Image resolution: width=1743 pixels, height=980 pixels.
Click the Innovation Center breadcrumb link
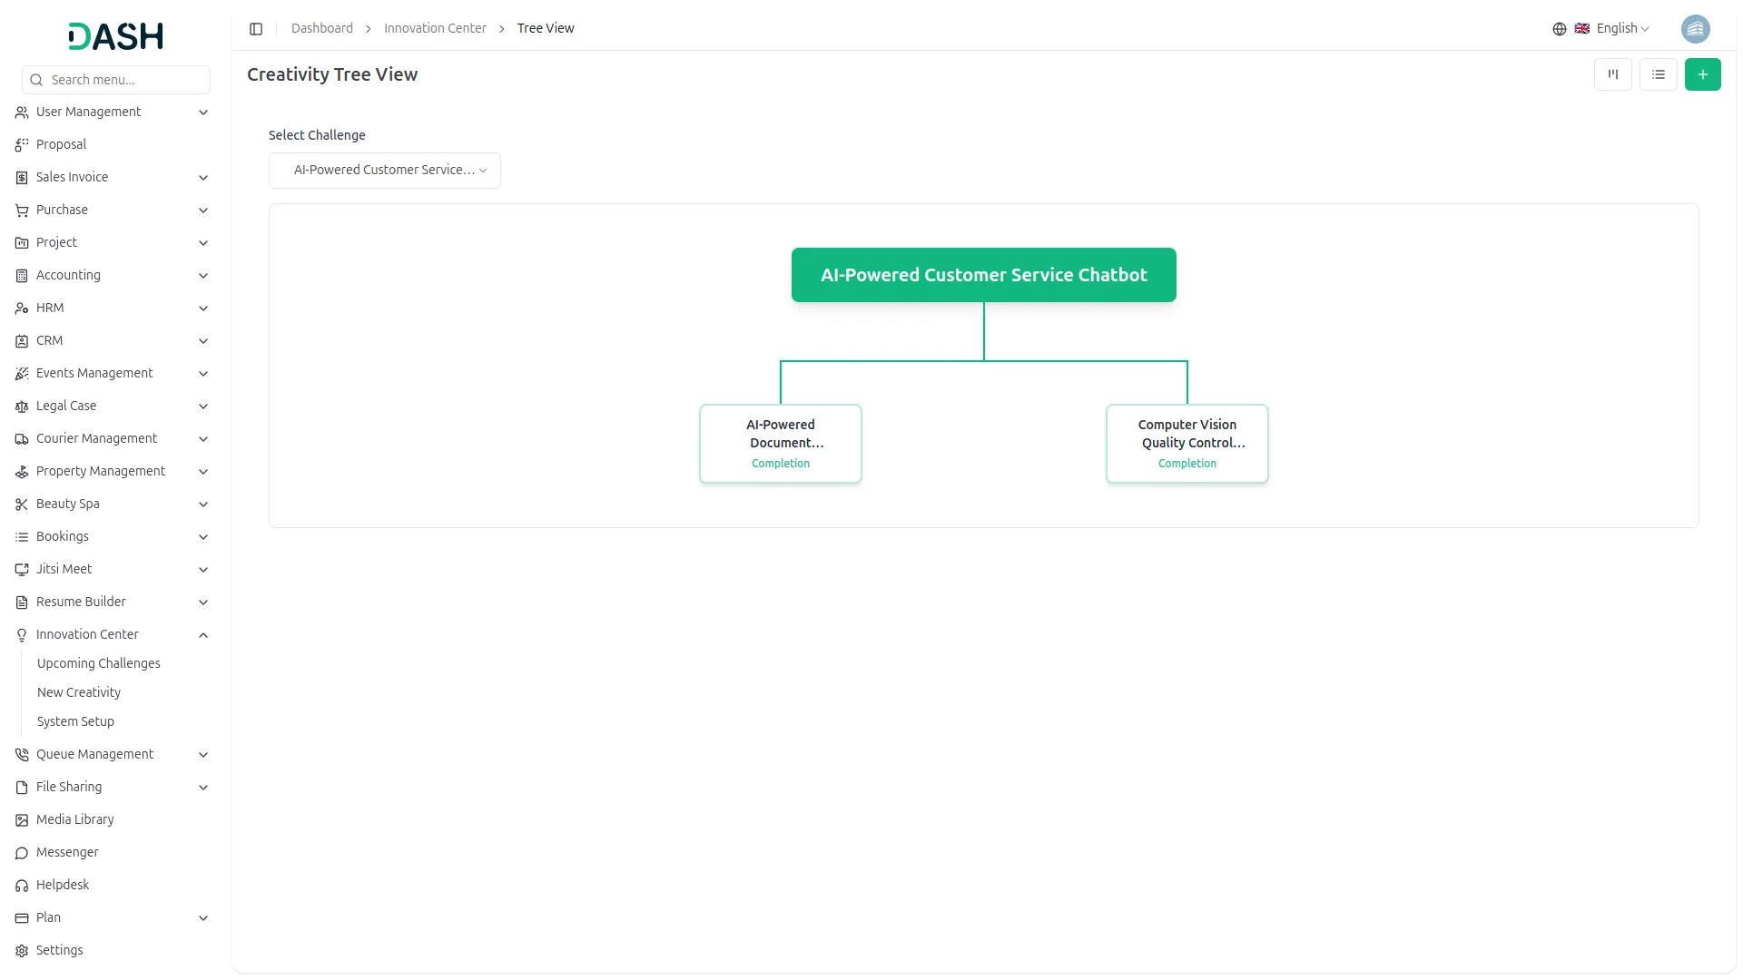(435, 29)
